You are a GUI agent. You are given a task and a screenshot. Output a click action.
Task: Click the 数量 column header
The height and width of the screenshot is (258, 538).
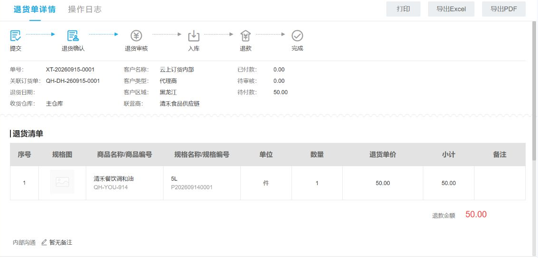[x=317, y=154]
